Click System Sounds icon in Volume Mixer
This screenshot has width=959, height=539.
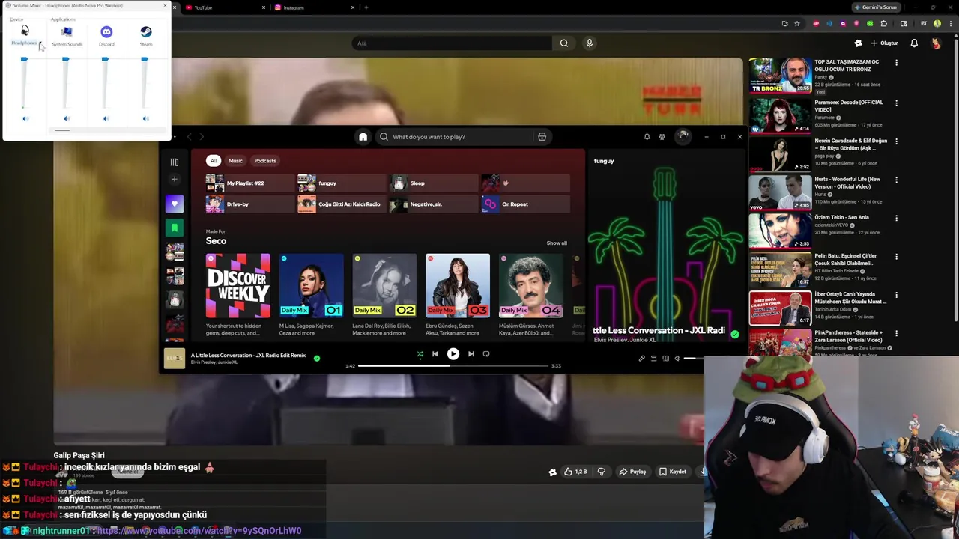click(67, 31)
